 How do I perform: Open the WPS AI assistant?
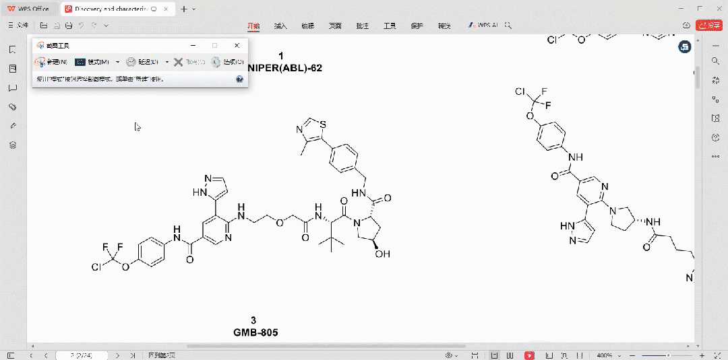[483, 26]
